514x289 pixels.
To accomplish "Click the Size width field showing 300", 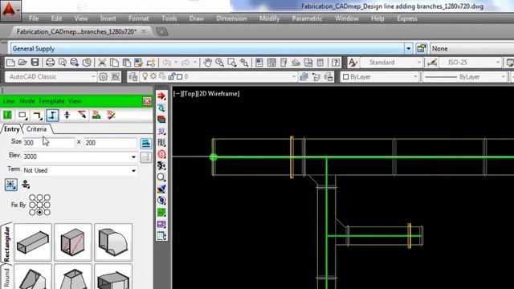I will (x=48, y=143).
